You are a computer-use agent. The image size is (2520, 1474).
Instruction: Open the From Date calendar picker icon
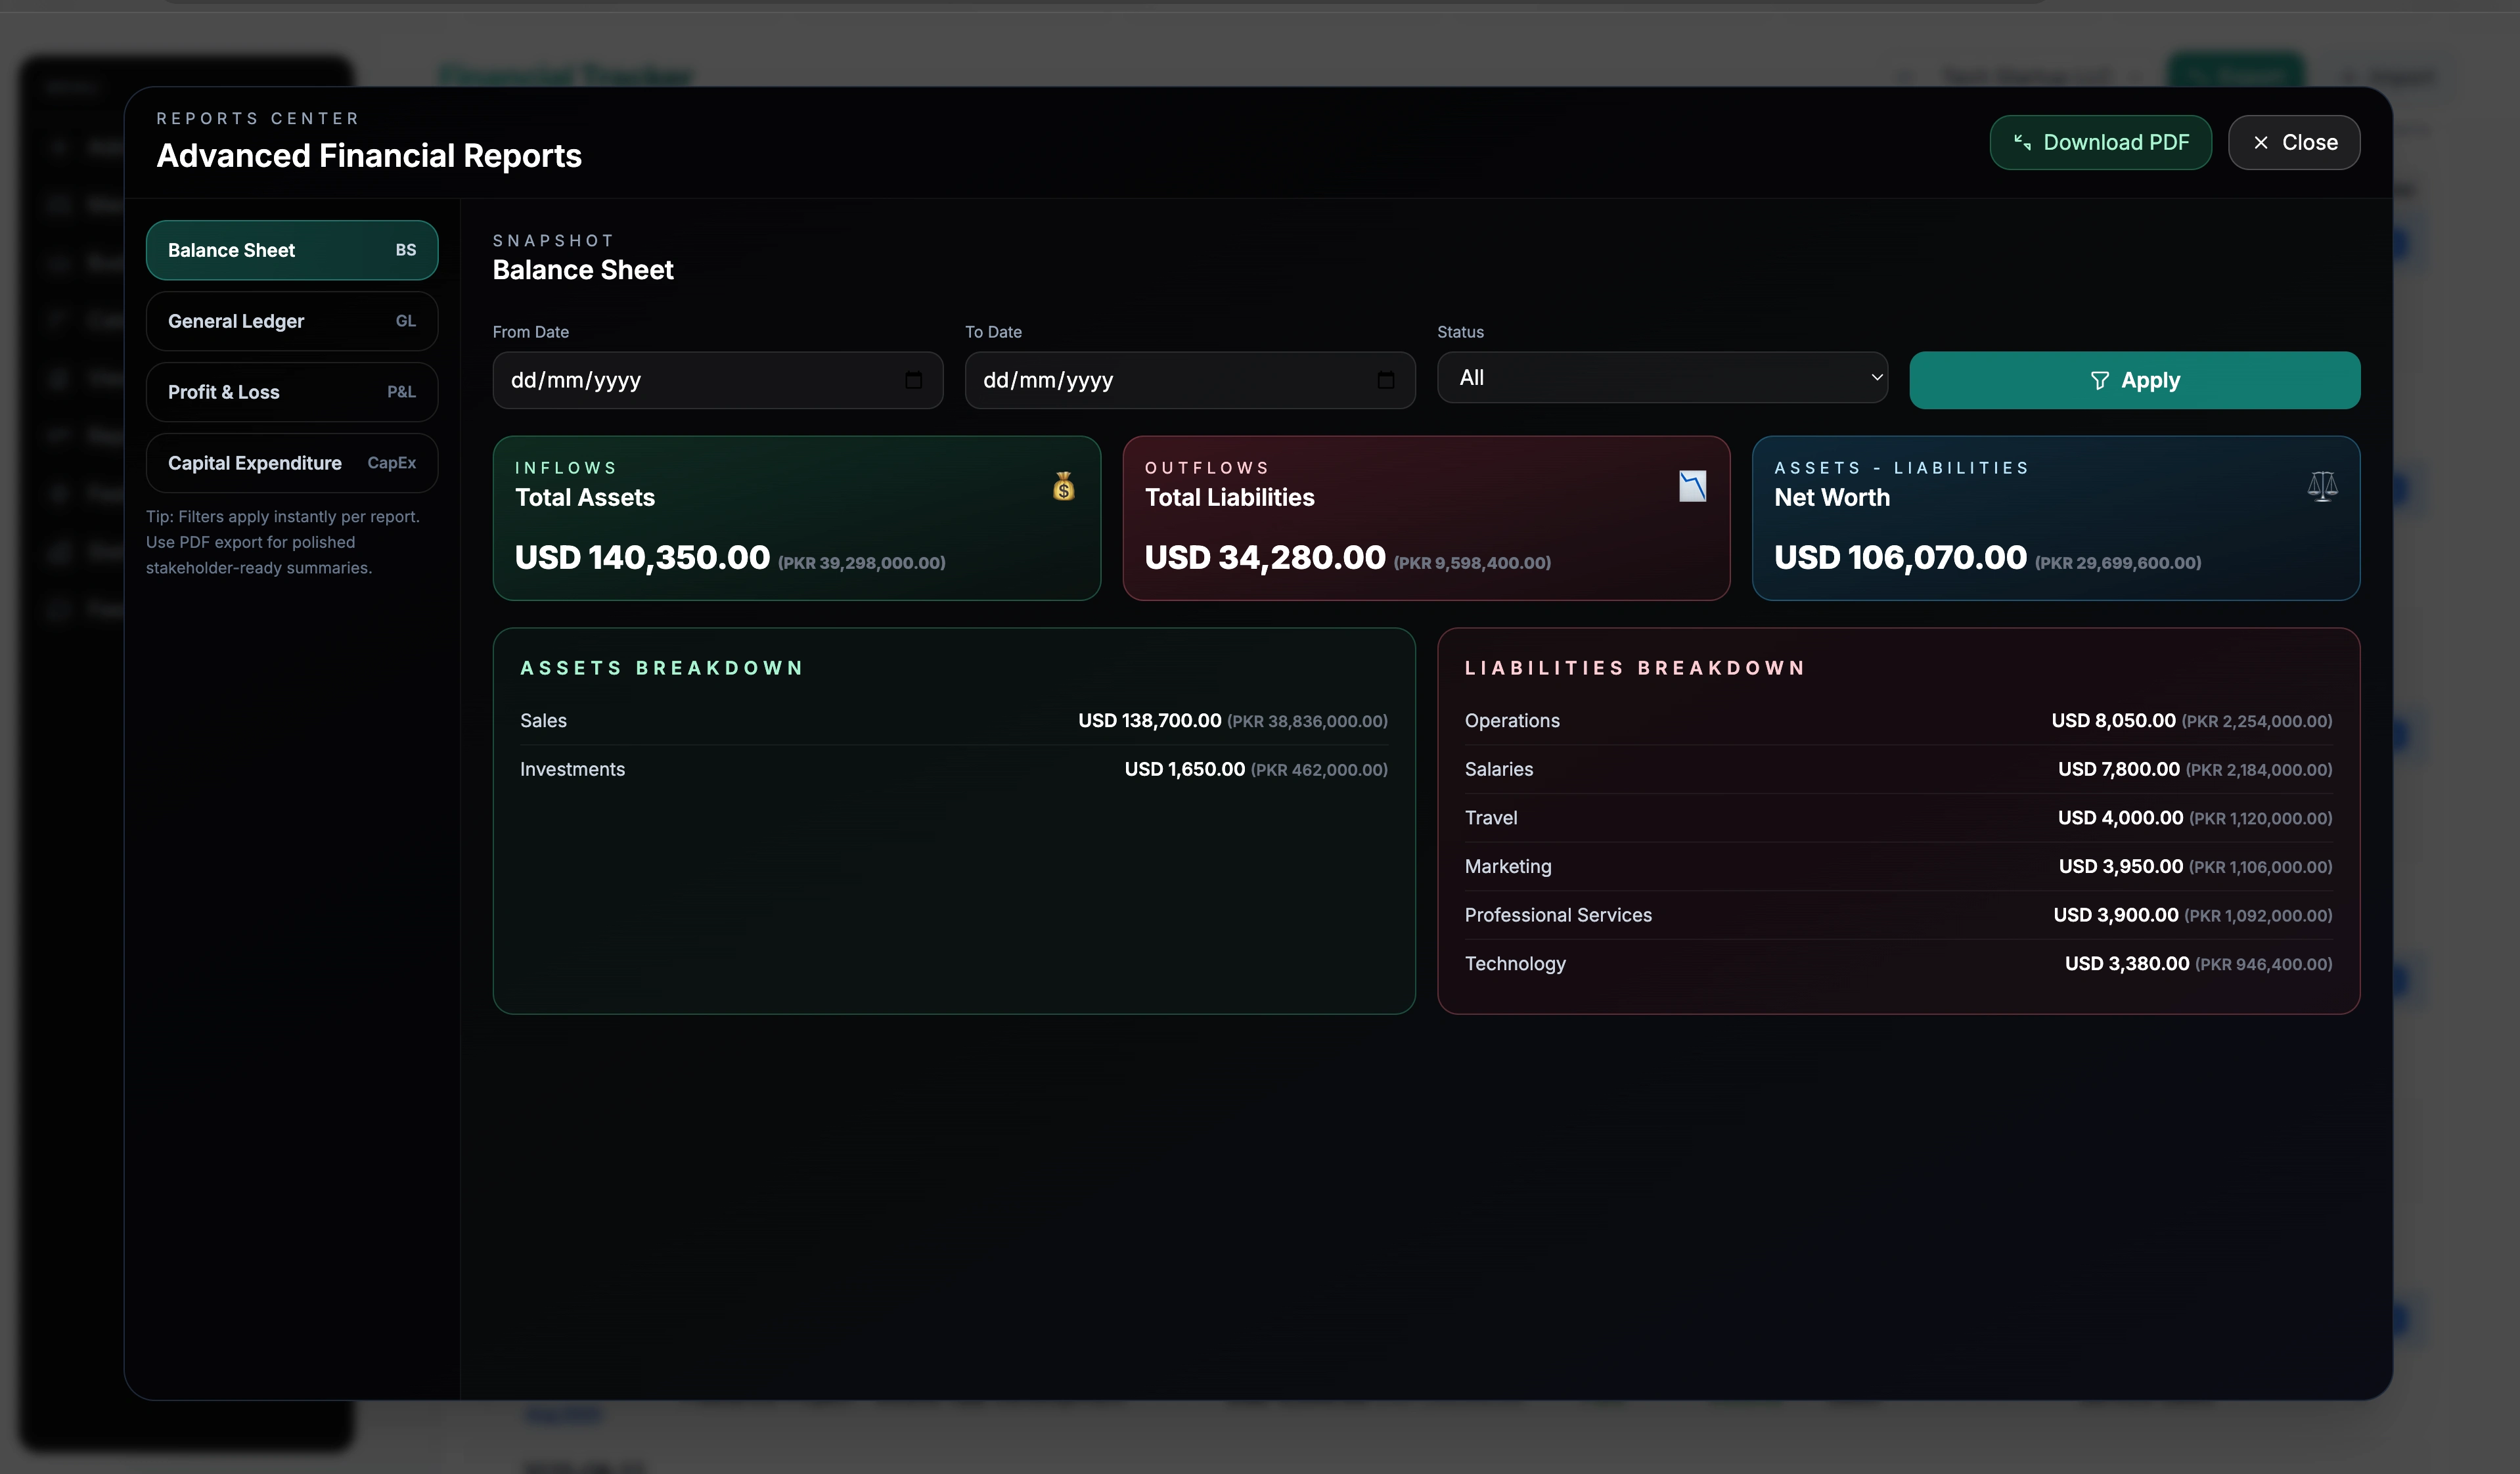pyautogui.click(x=913, y=380)
